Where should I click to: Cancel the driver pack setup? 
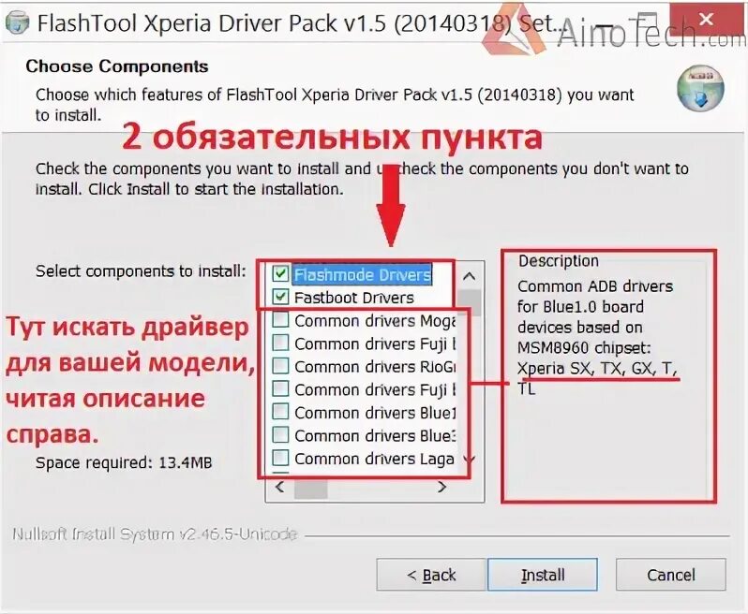tap(671, 575)
